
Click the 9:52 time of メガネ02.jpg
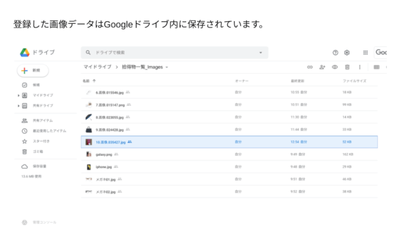298,191
